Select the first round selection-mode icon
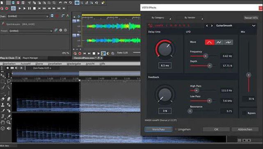 tap(7, 68)
